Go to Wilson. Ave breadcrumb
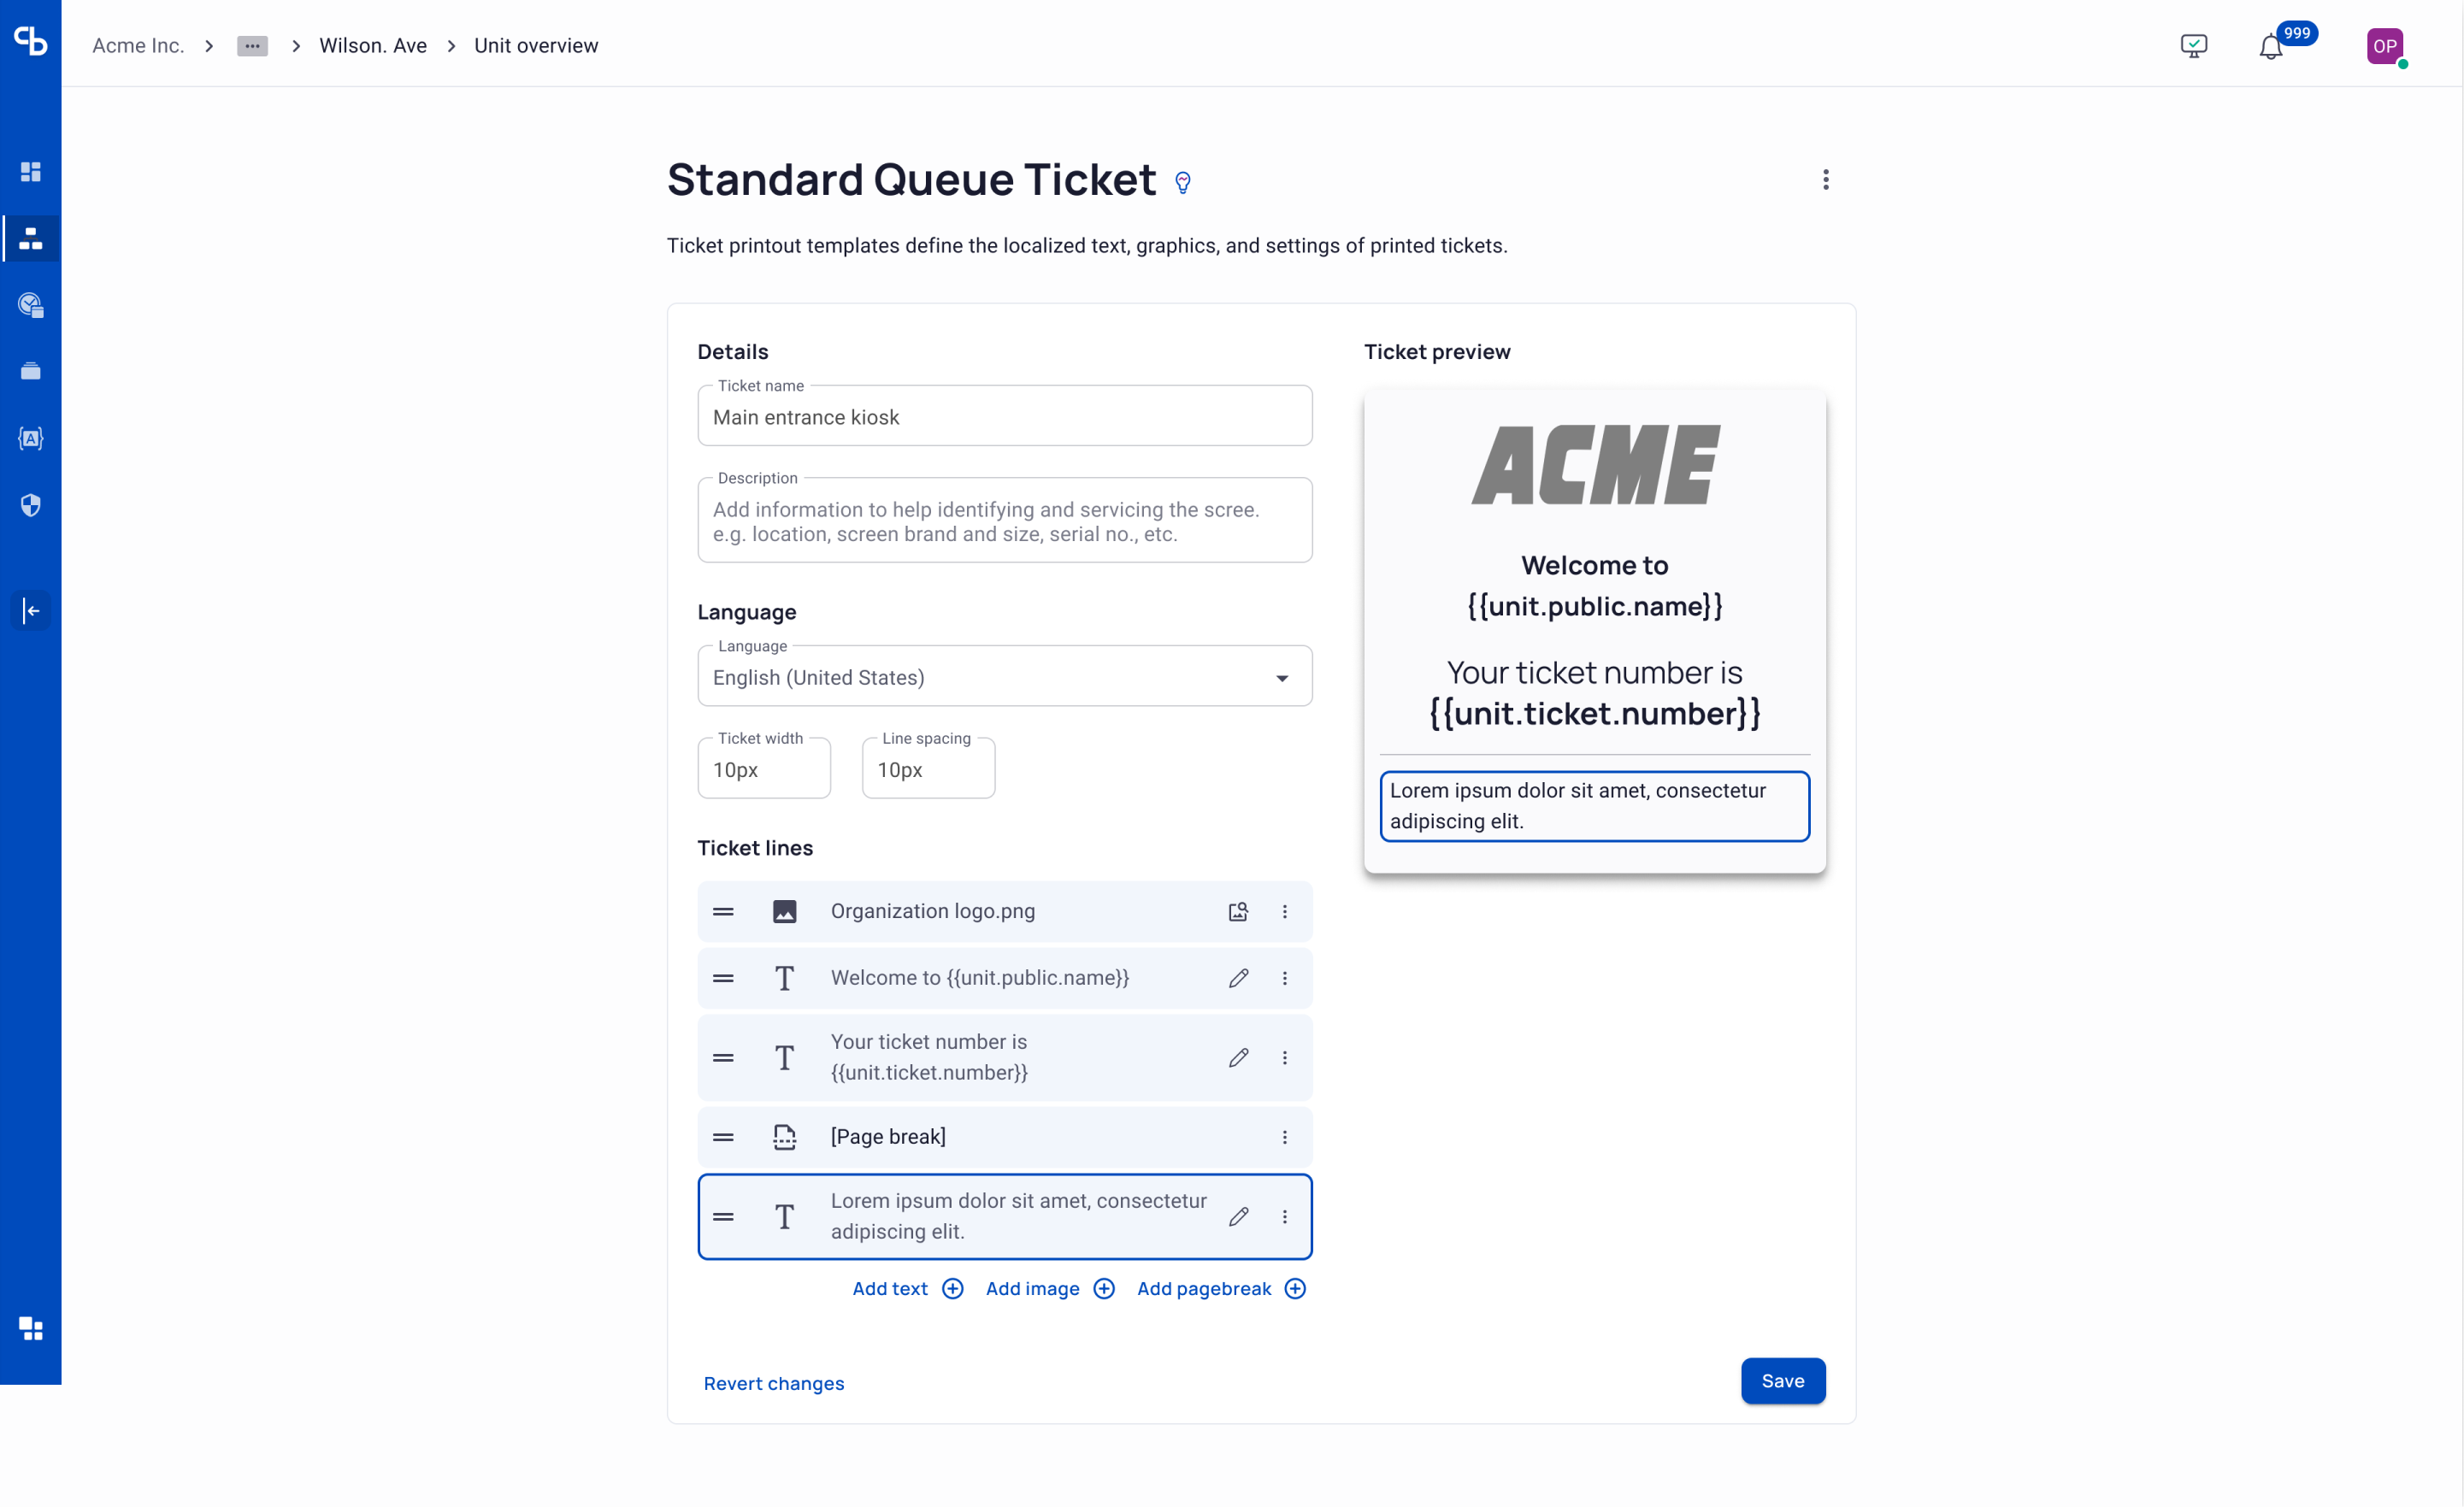This screenshot has height=1507, width=2464. click(372, 46)
